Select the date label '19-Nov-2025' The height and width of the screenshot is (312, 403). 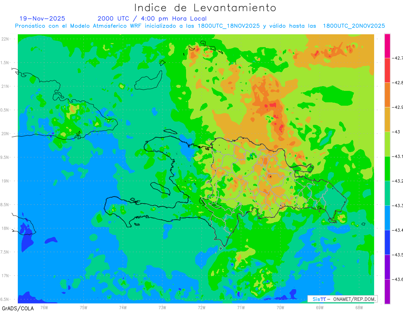tap(42, 19)
